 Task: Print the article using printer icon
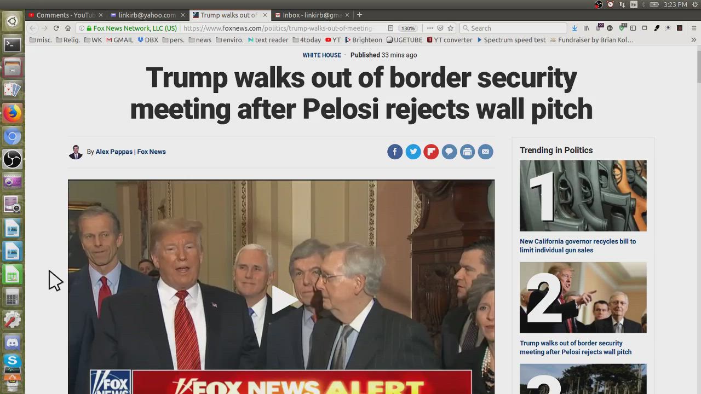click(x=467, y=152)
